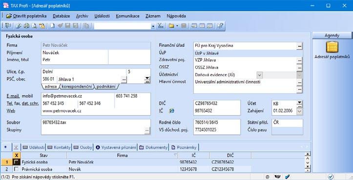
Task: Tick the checkbox on the Fyzická osoba row
Action: tap(16, 162)
